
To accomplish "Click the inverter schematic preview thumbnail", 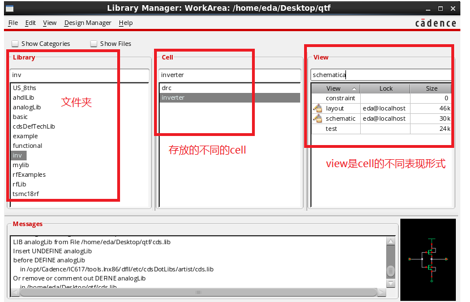I will pos(428,260).
